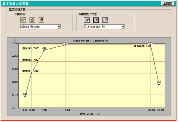Click the 最高温度 550 limit label
The height and width of the screenshot is (122, 178).
(x=142, y=46)
